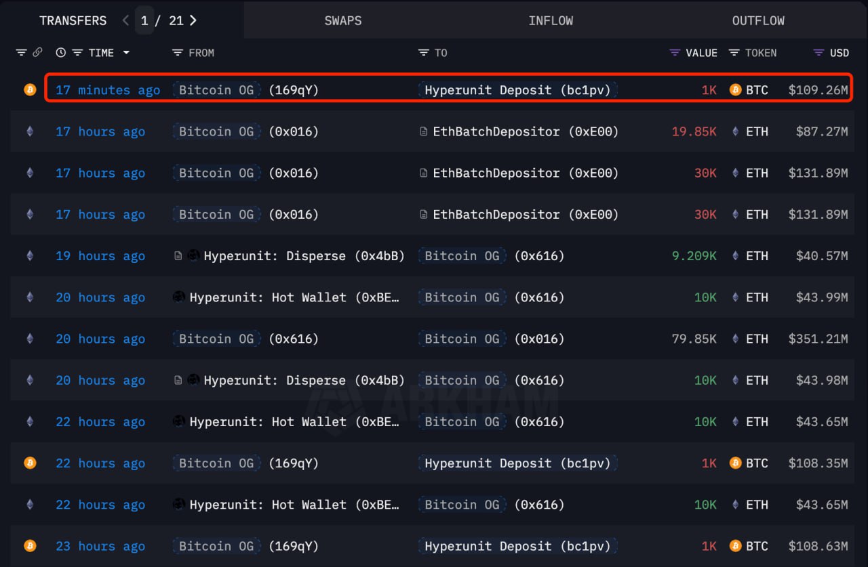This screenshot has width=868, height=567.
Task: Open Hyperunit Deposit (bc1pv) in $108.63M row
Action: [x=518, y=546]
